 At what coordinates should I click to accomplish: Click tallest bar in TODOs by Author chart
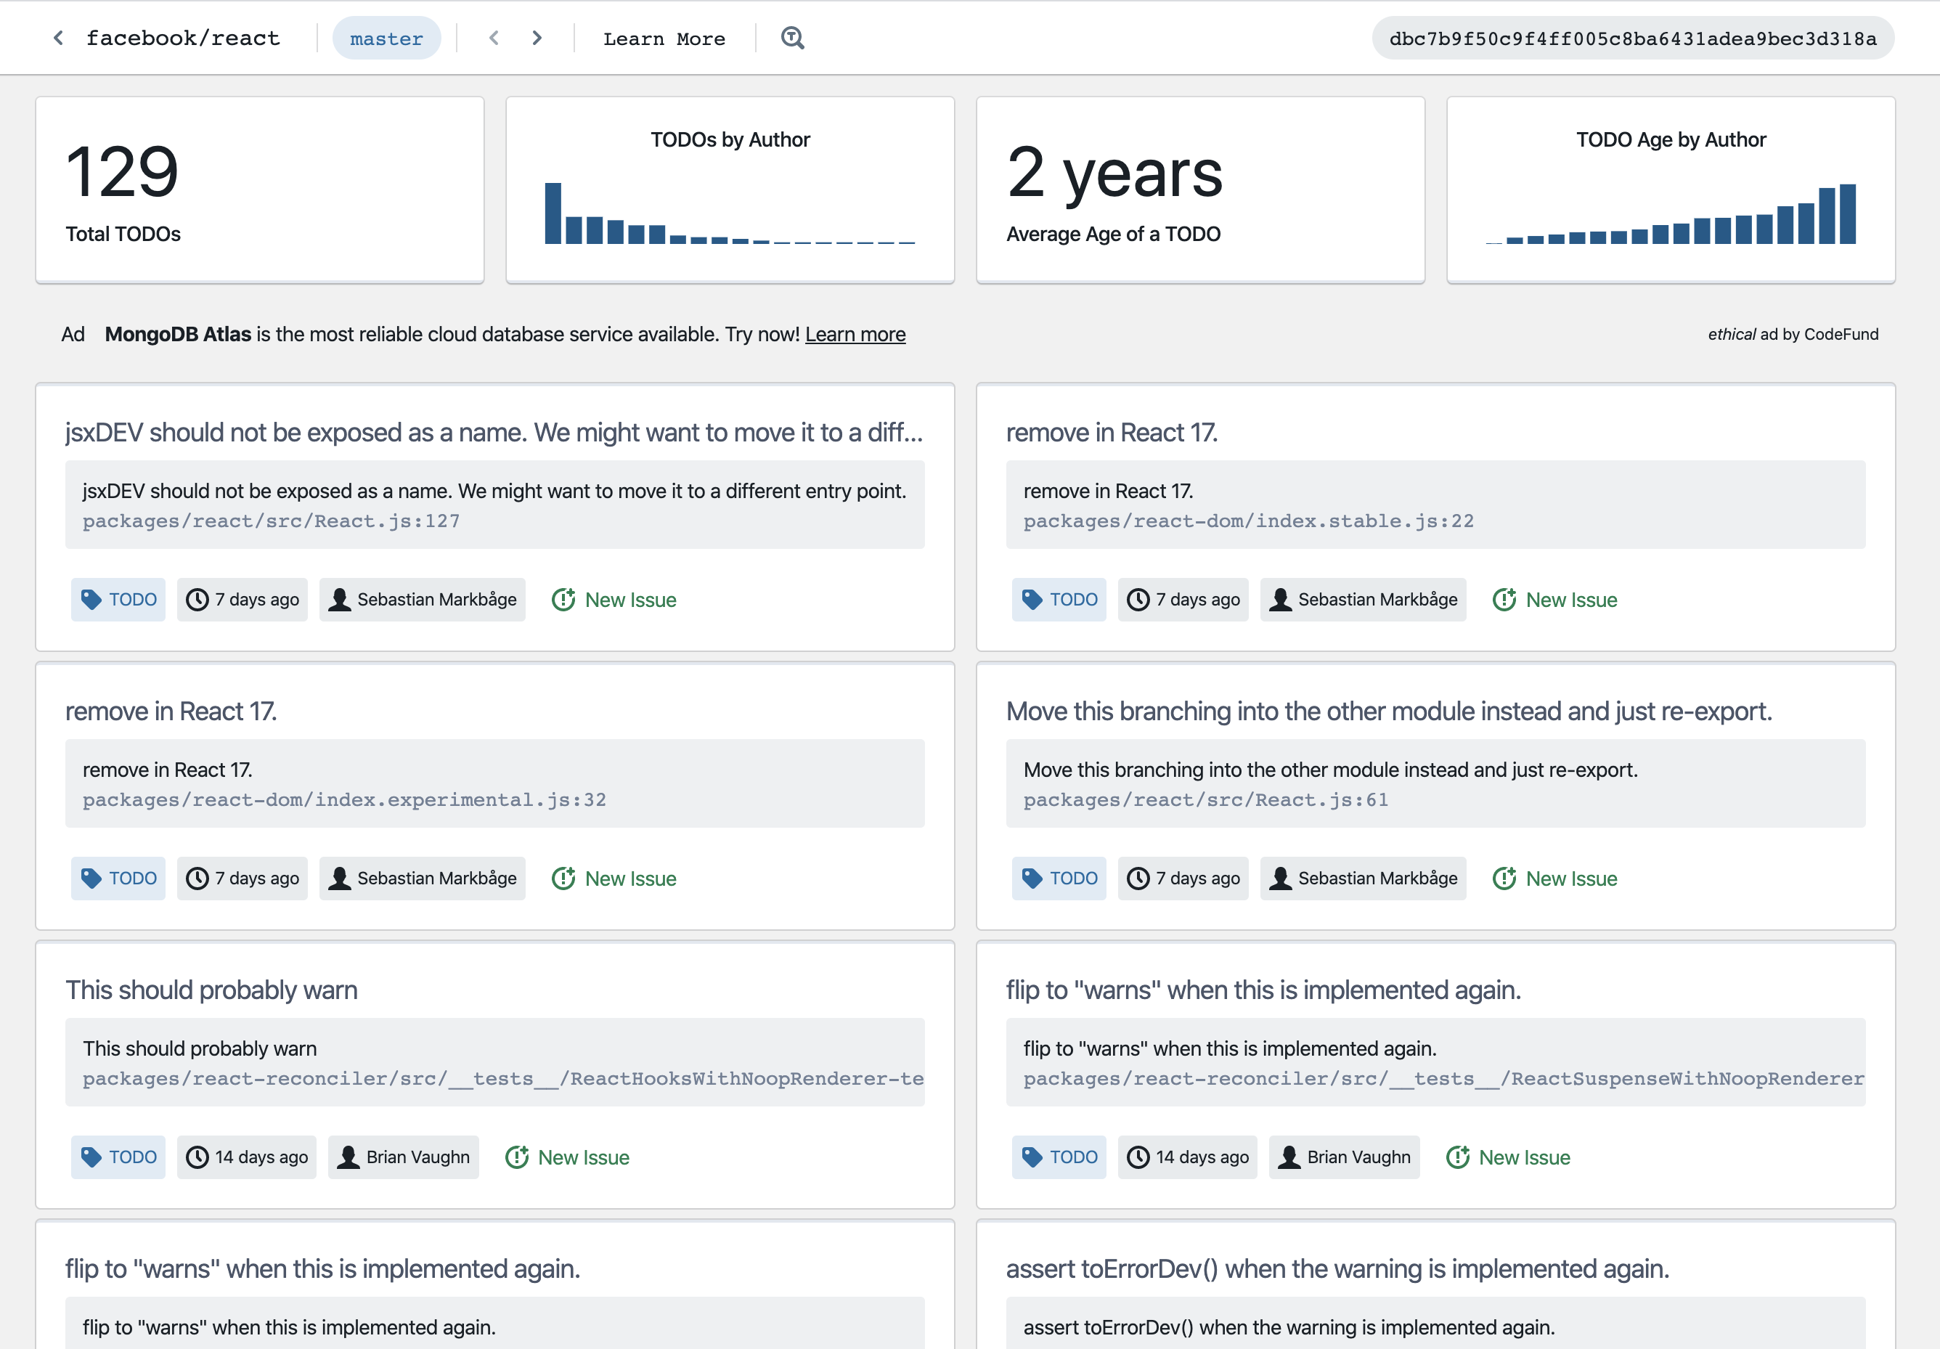point(553,213)
